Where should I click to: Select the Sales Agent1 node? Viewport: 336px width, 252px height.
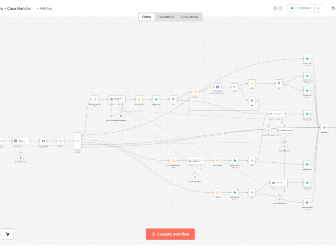pos(277,114)
